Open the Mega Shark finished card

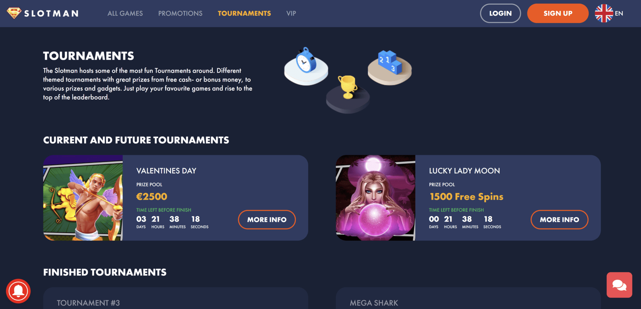(x=468, y=298)
